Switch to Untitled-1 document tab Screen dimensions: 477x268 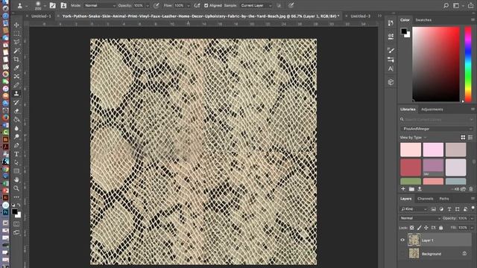click(41, 16)
